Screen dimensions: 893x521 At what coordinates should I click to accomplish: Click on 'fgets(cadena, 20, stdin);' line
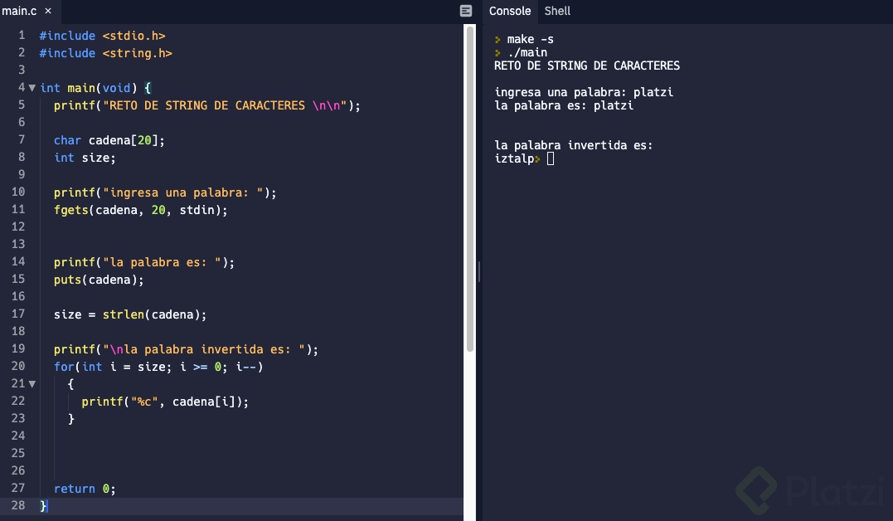141,210
